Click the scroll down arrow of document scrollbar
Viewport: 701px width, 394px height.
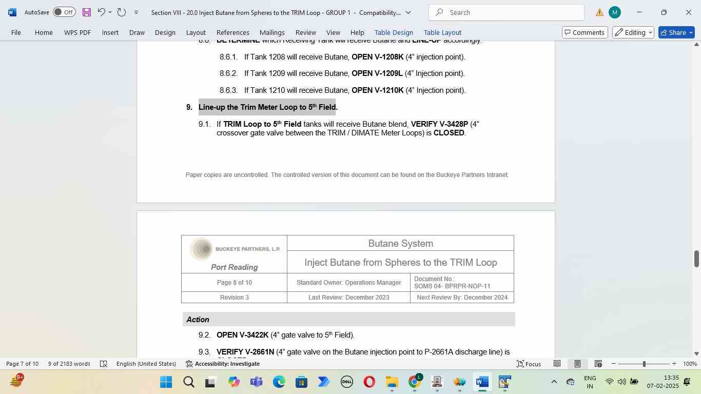pos(696,353)
